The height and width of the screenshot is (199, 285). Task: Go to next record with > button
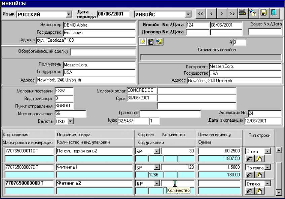point(222,14)
